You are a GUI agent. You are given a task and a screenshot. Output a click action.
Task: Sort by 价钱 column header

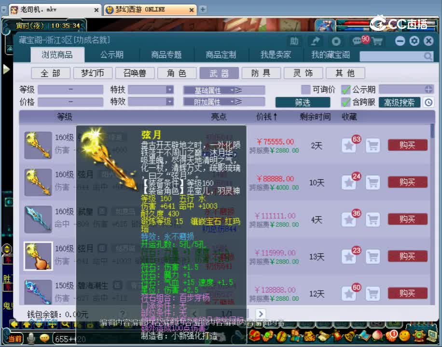tap(266, 117)
